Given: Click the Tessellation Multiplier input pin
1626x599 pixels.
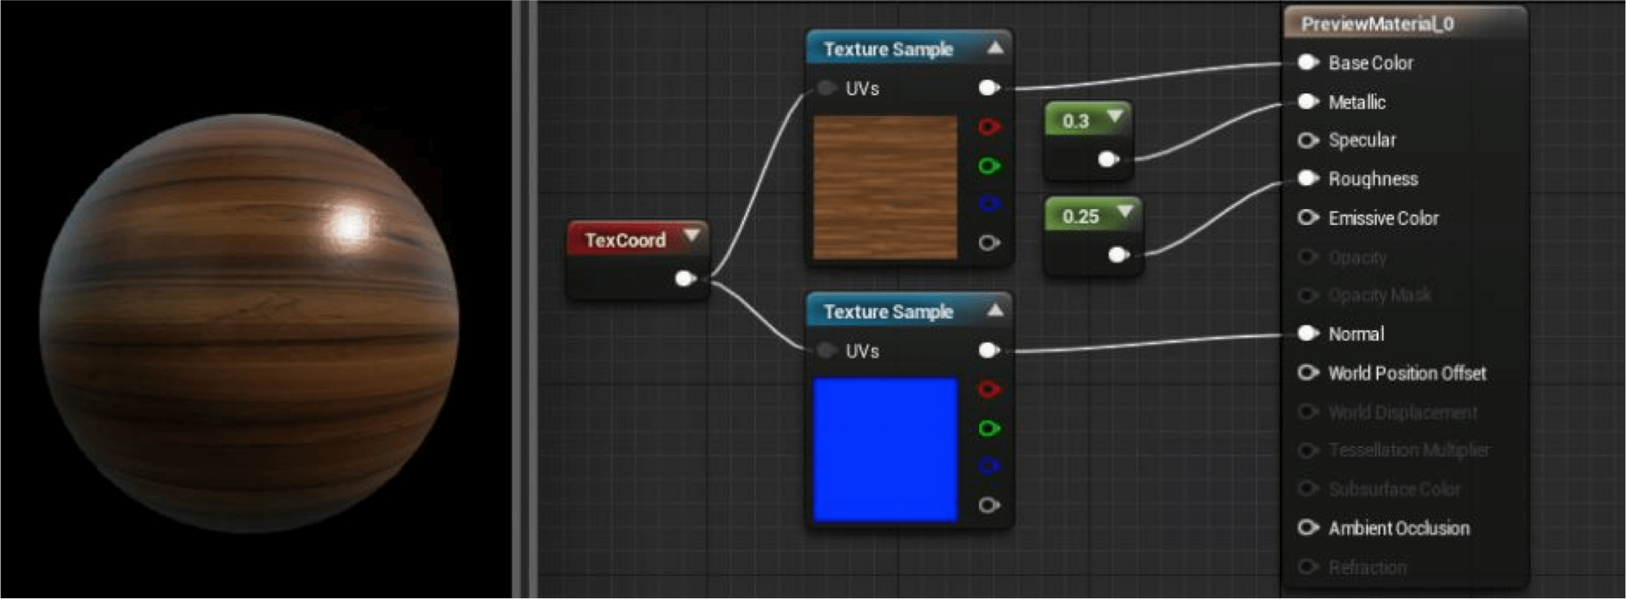Looking at the screenshot, I should point(1308,451).
